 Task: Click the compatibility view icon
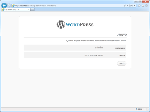(x=130, y=6)
